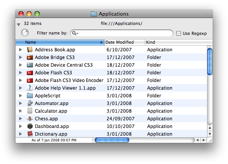Expand the Chess.app row
The image size is (228, 164).
(x=21, y=118)
